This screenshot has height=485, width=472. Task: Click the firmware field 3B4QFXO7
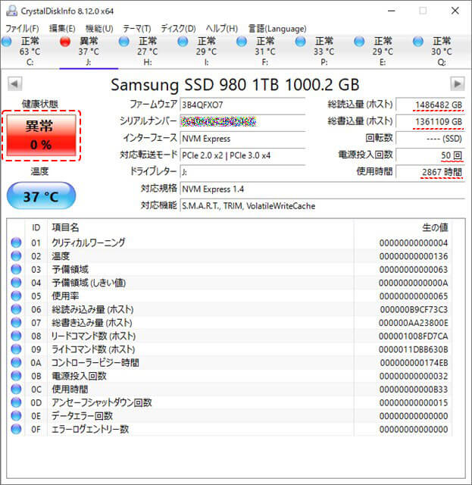click(242, 105)
